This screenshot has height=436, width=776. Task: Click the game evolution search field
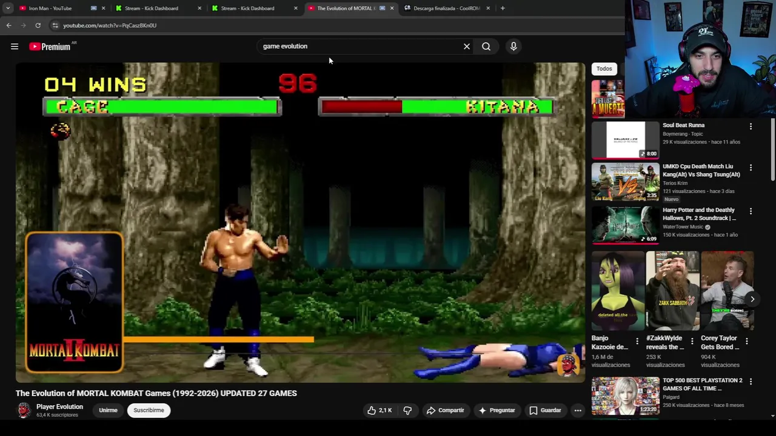pyautogui.click(x=360, y=47)
